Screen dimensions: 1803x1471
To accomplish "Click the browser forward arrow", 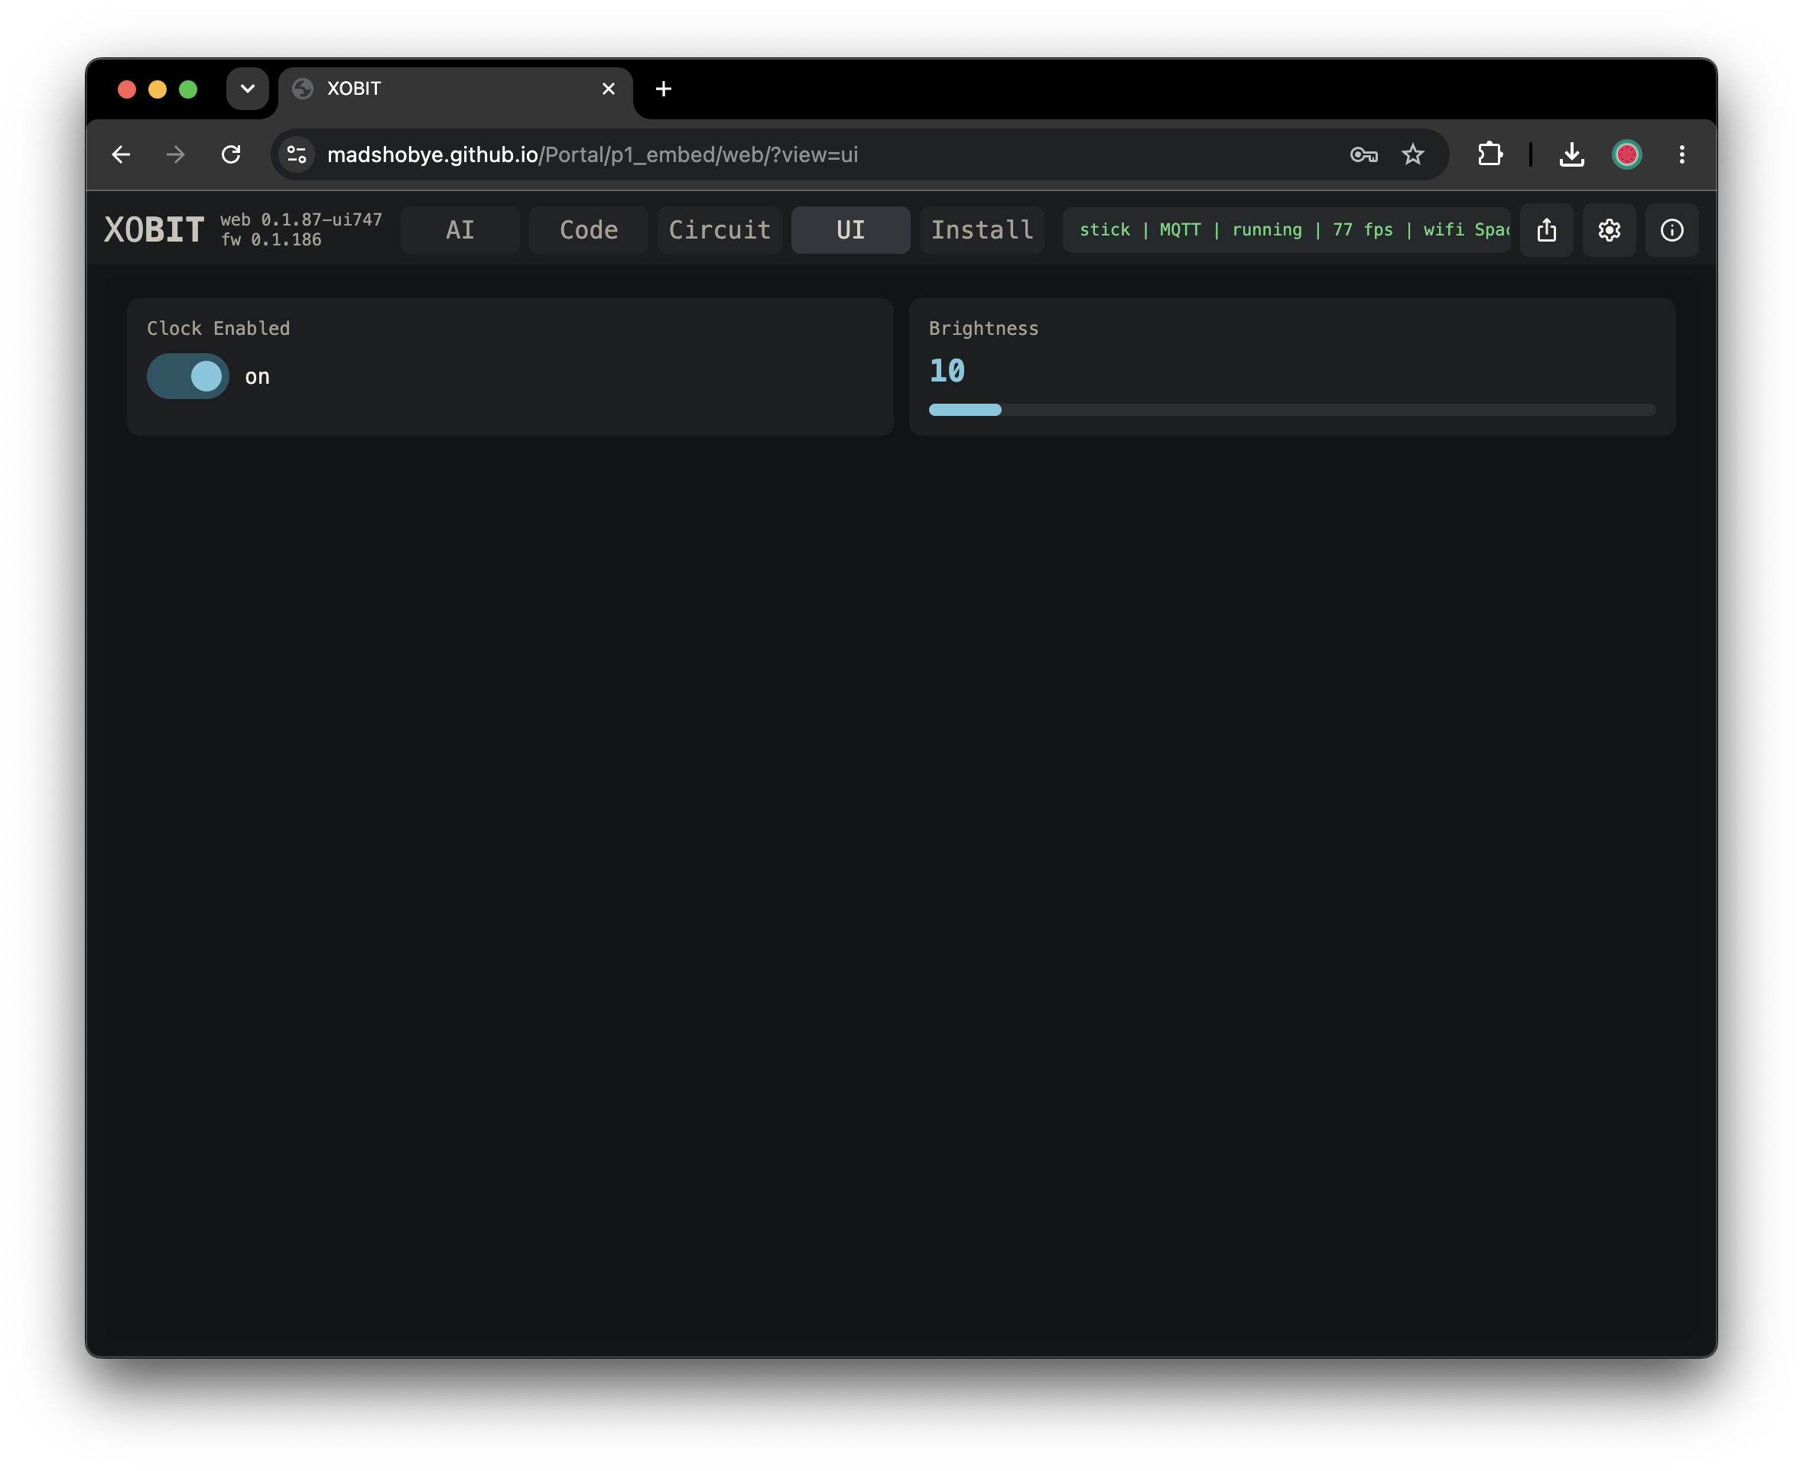I will click(x=175, y=154).
